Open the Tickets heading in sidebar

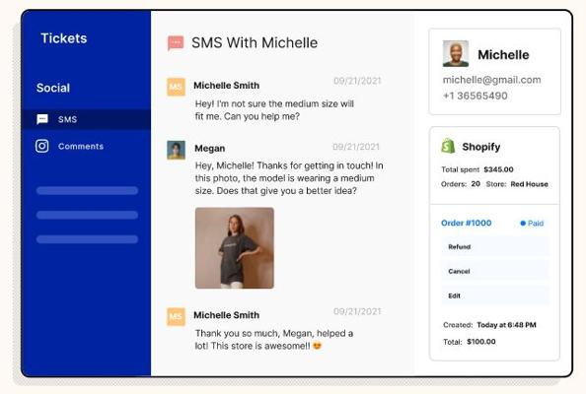(x=64, y=38)
